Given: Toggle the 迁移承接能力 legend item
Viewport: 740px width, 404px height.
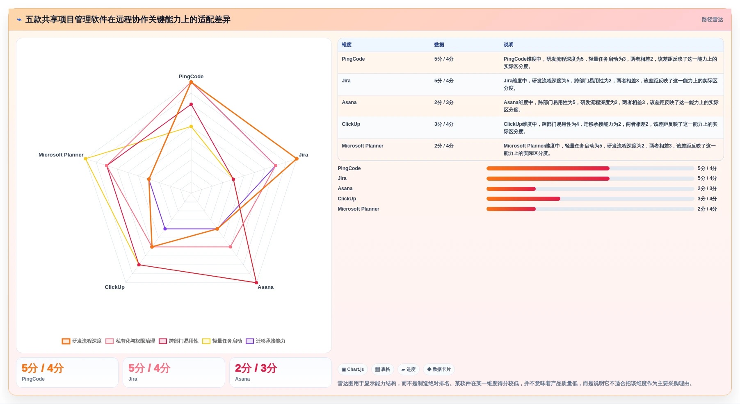Looking at the screenshot, I should [x=266, y=341].
